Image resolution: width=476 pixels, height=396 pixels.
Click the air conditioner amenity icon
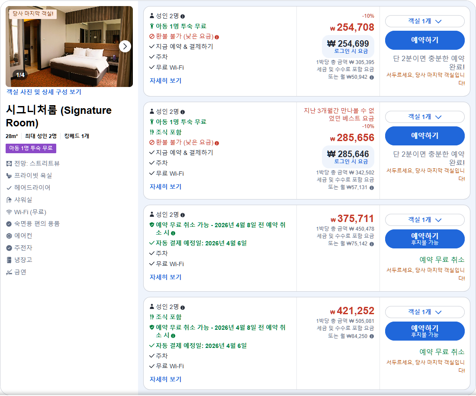tap(9, 236)
